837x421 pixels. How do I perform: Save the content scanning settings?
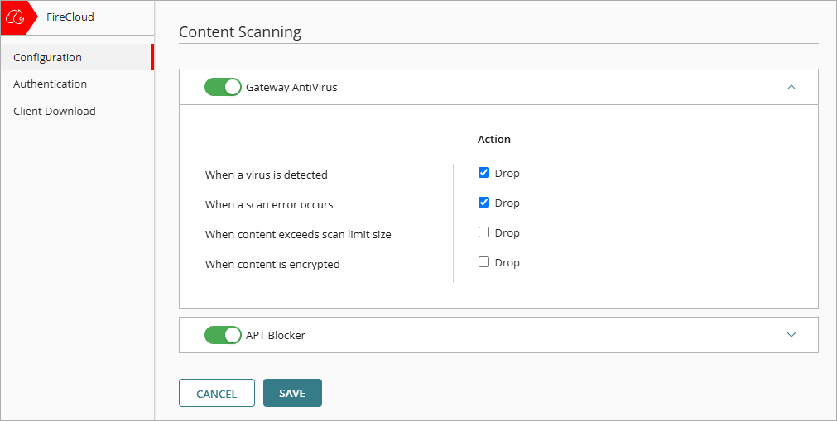pos(292,394)
